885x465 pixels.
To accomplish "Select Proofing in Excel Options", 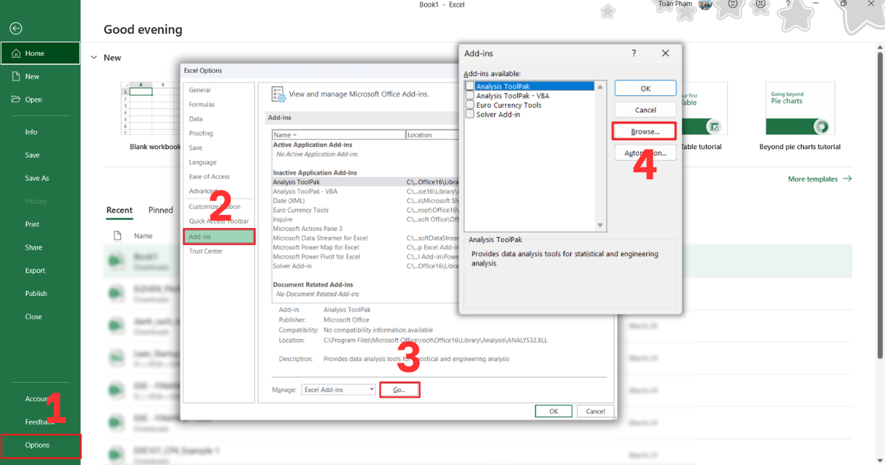I will click(201, 134).
